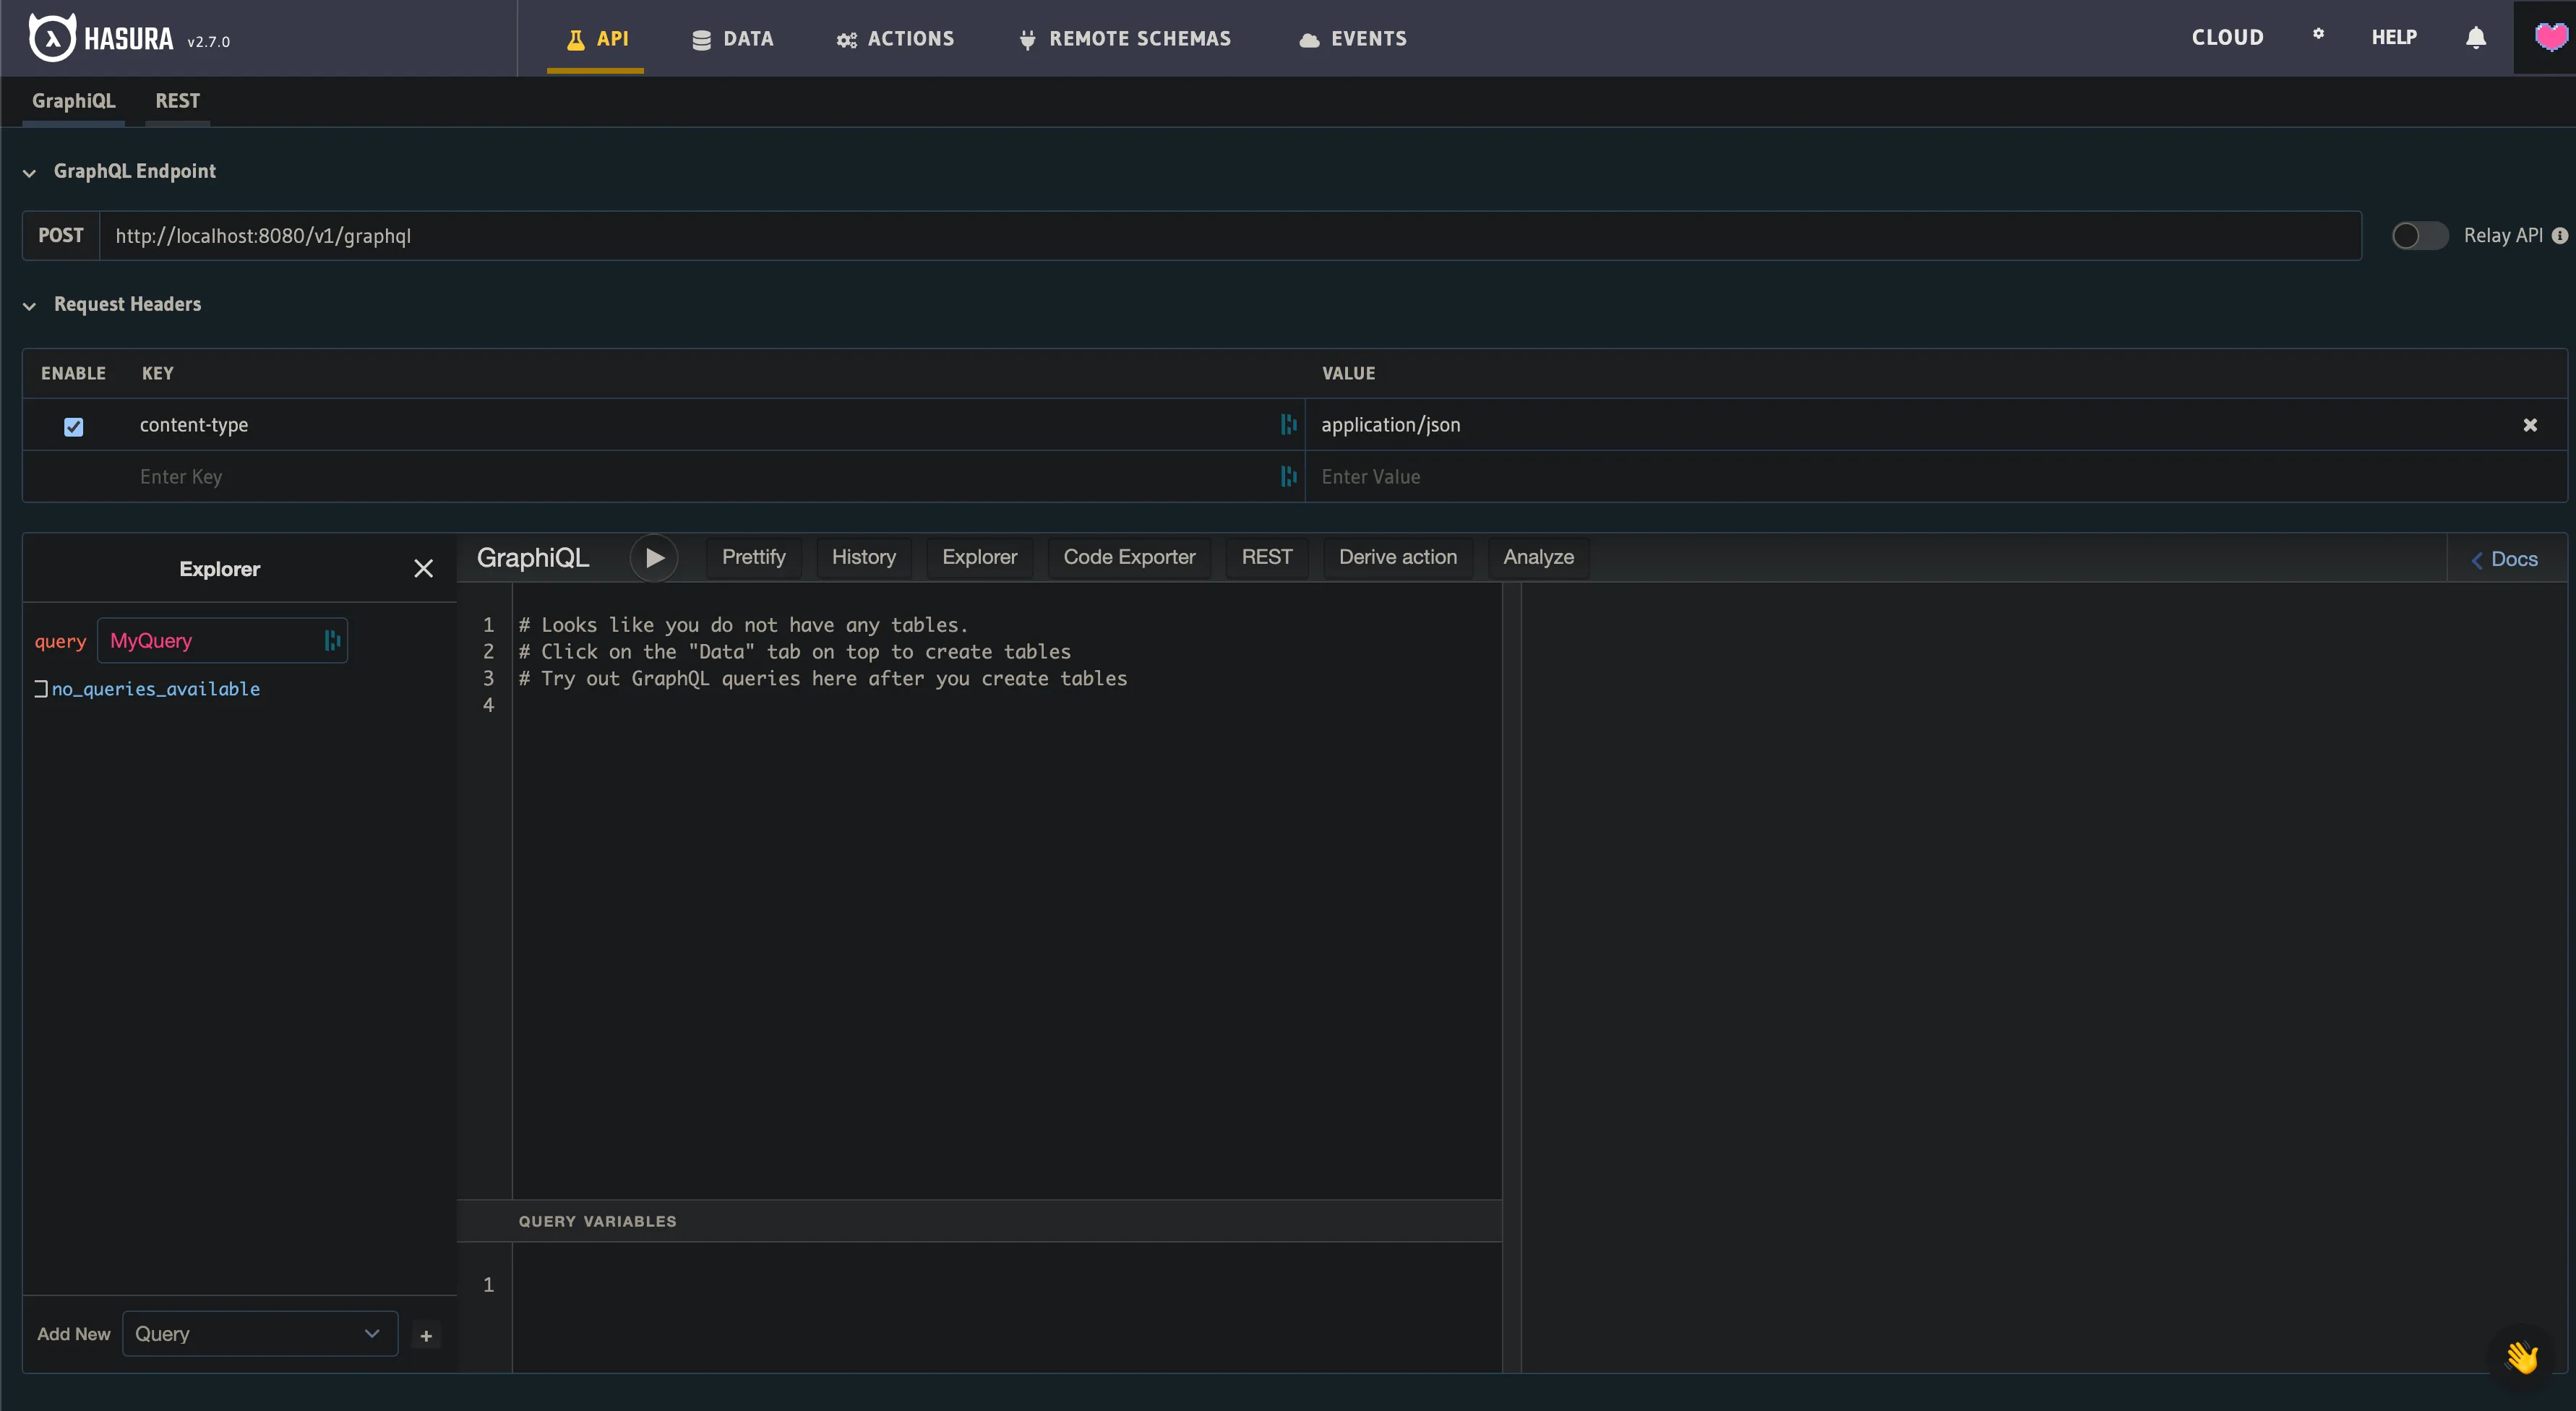Uncheck the content-type header enable checkbox
The width and height of the screenshot is (2576, 1411).
(74, 426)
